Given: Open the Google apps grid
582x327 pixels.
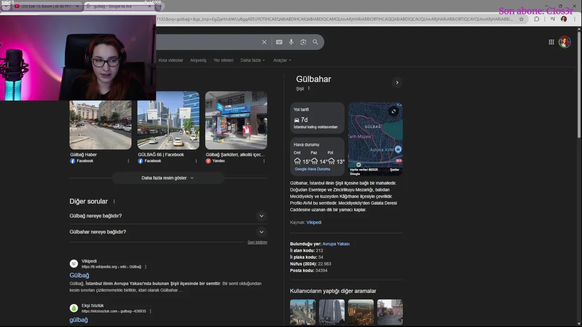Looking at the screenshot, I should (x=551, y=42).
